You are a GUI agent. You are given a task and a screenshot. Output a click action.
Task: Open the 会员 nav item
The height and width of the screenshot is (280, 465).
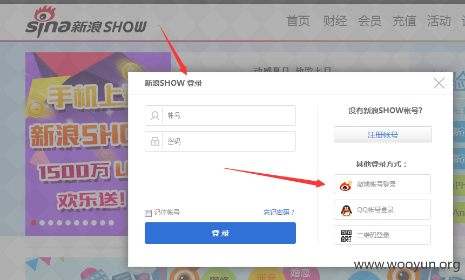(370, 22)
